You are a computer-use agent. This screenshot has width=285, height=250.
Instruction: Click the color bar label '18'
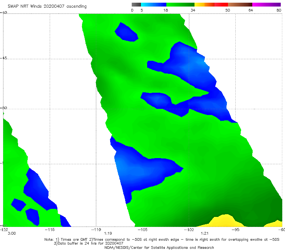pos(166,10)
